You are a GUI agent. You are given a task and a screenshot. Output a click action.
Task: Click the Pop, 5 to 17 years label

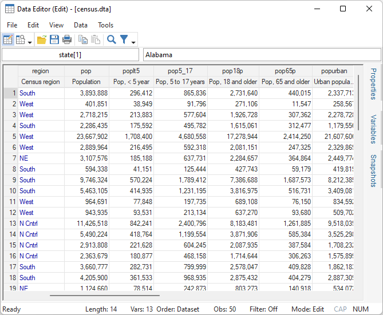click(x=180, y=82)
